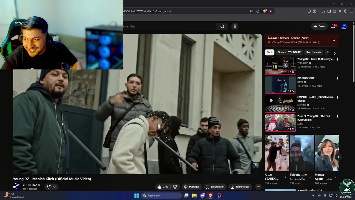
Task: Toggle microphone icon in system tray
Action: pos(325,196)
